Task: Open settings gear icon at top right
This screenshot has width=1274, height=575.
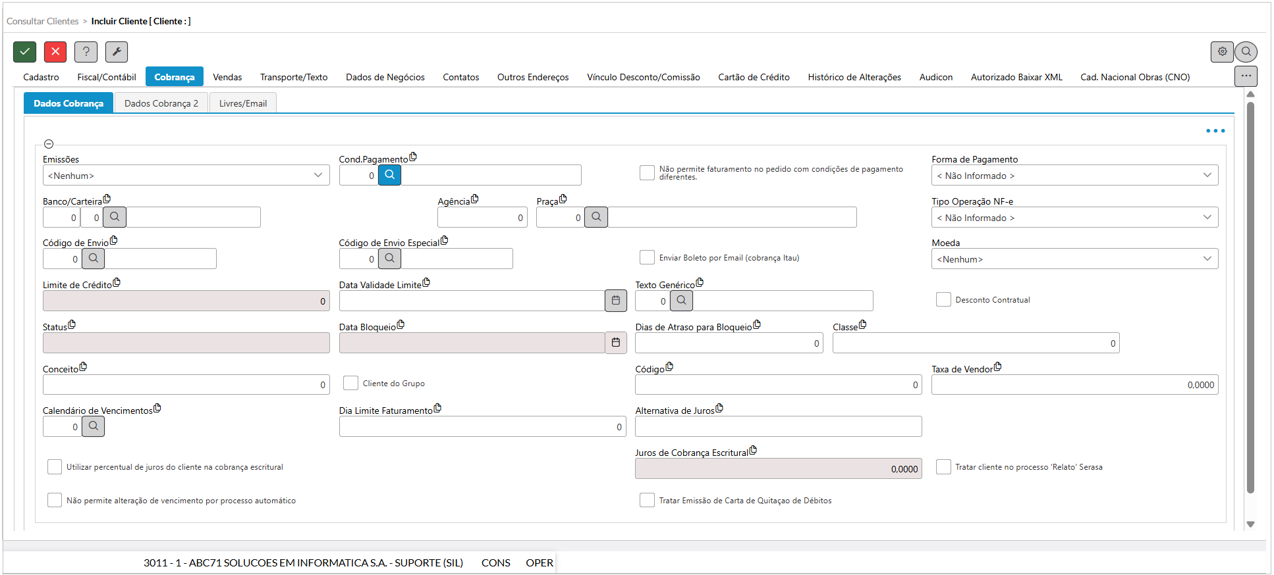Action: pyautogui.click(x=1222, y=51)
